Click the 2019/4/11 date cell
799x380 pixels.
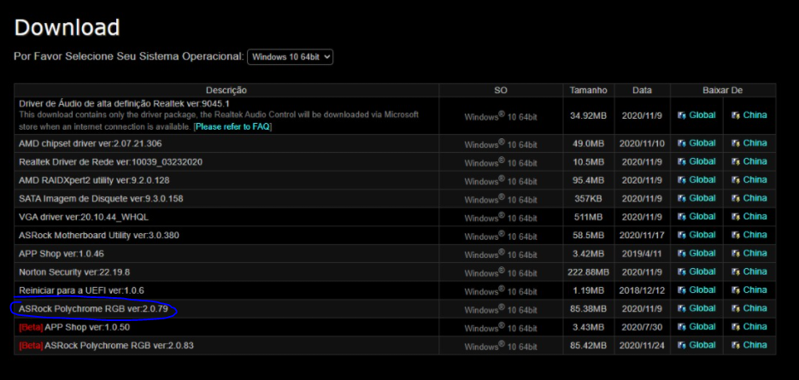642,254
